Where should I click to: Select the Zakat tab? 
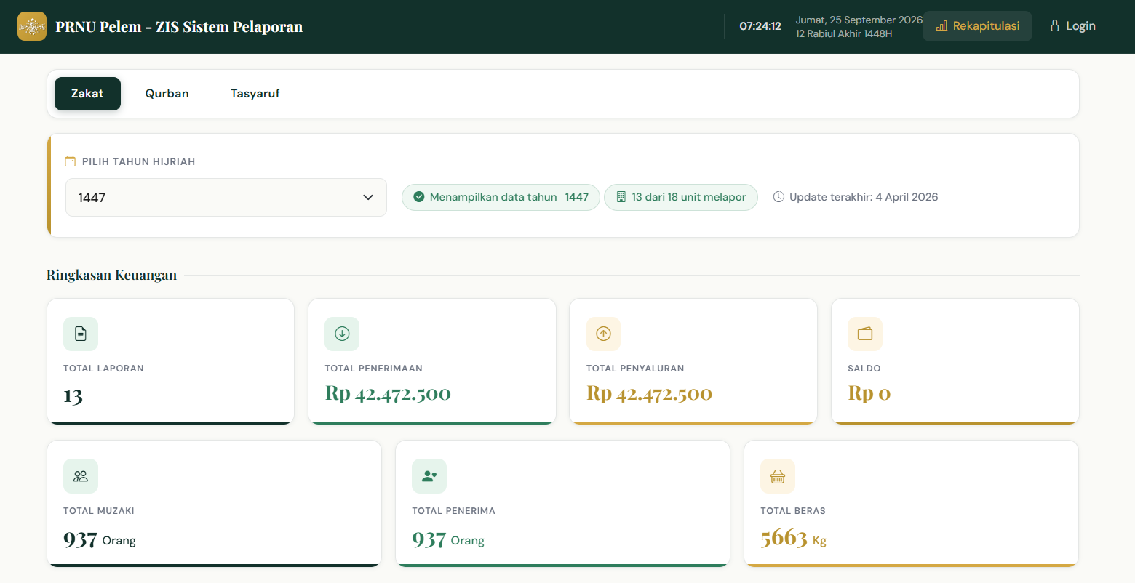87,94
